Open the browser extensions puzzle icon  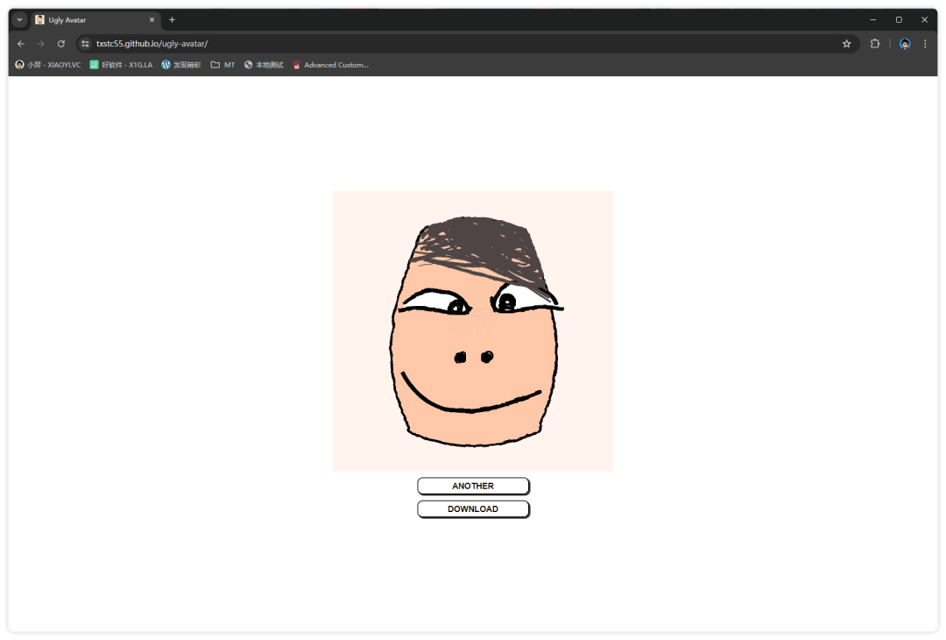coord(875,44)
